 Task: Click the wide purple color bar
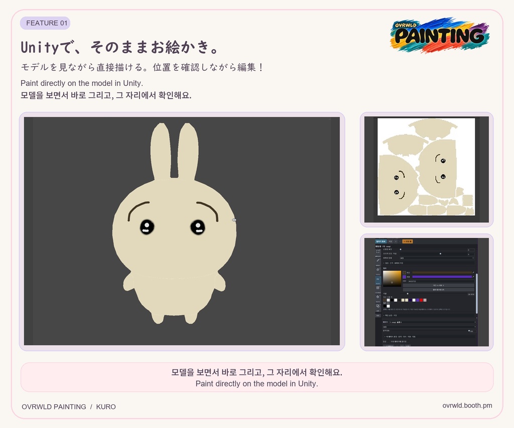[442, 277]
